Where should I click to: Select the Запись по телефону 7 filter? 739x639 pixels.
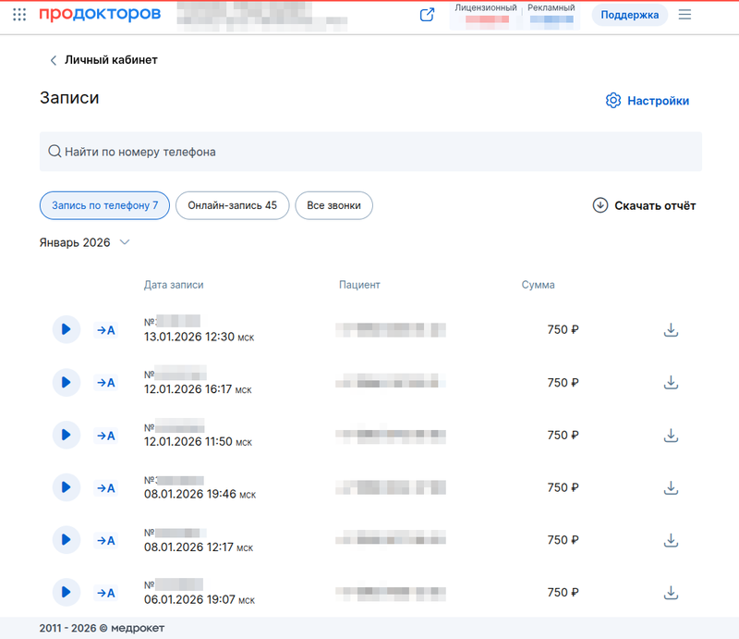(x=104, y=205)
